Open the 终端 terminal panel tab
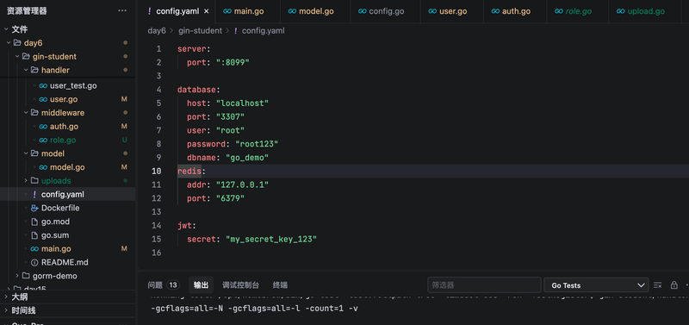Viewport: 689px width, 325px height. pos(280,285)
